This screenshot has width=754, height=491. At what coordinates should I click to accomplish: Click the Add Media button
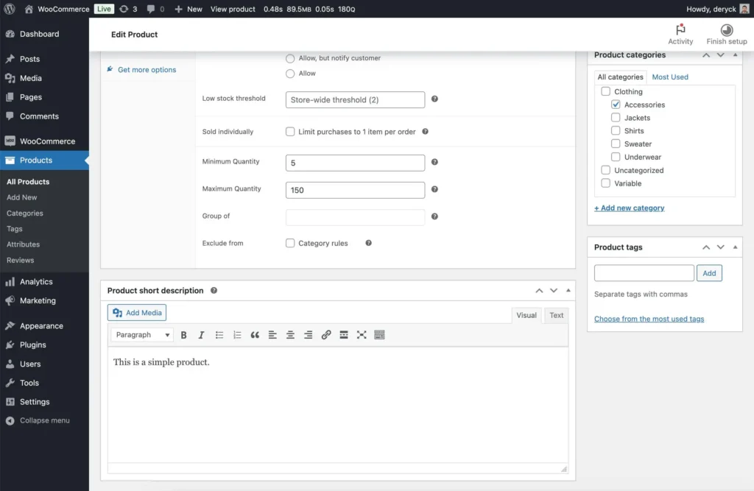click(137, 313)
